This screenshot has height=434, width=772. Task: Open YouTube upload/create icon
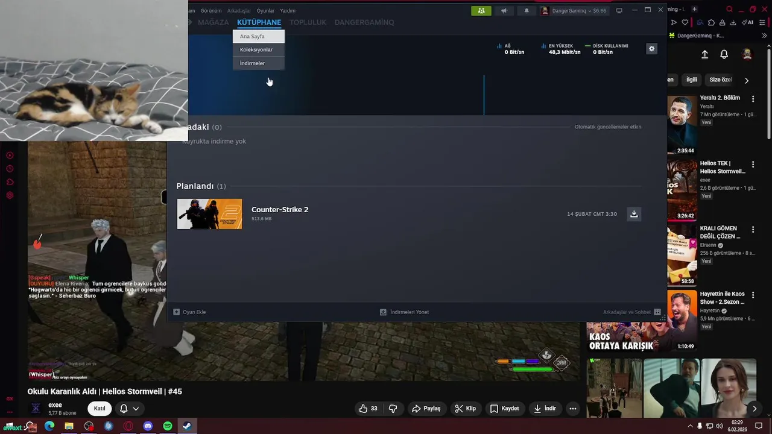704,54
